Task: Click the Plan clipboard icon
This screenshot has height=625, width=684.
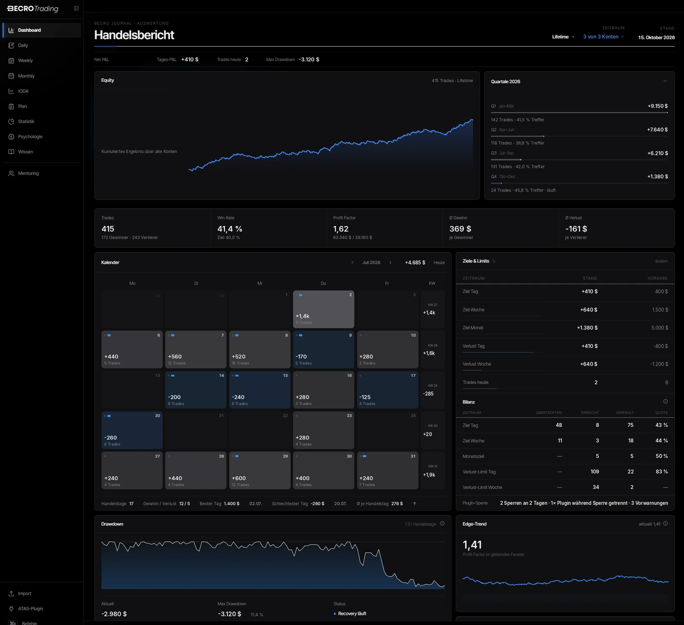Action: pos(11,107)
